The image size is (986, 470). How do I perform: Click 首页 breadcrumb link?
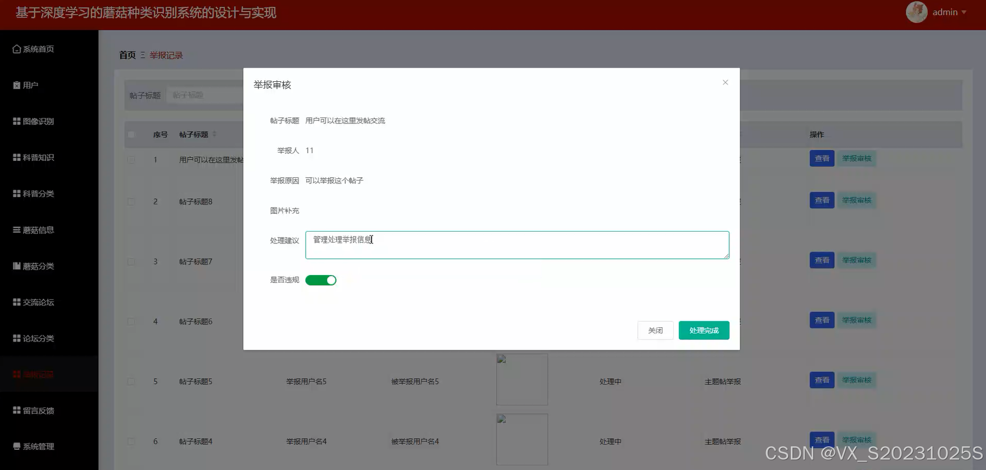click(128, 55)
